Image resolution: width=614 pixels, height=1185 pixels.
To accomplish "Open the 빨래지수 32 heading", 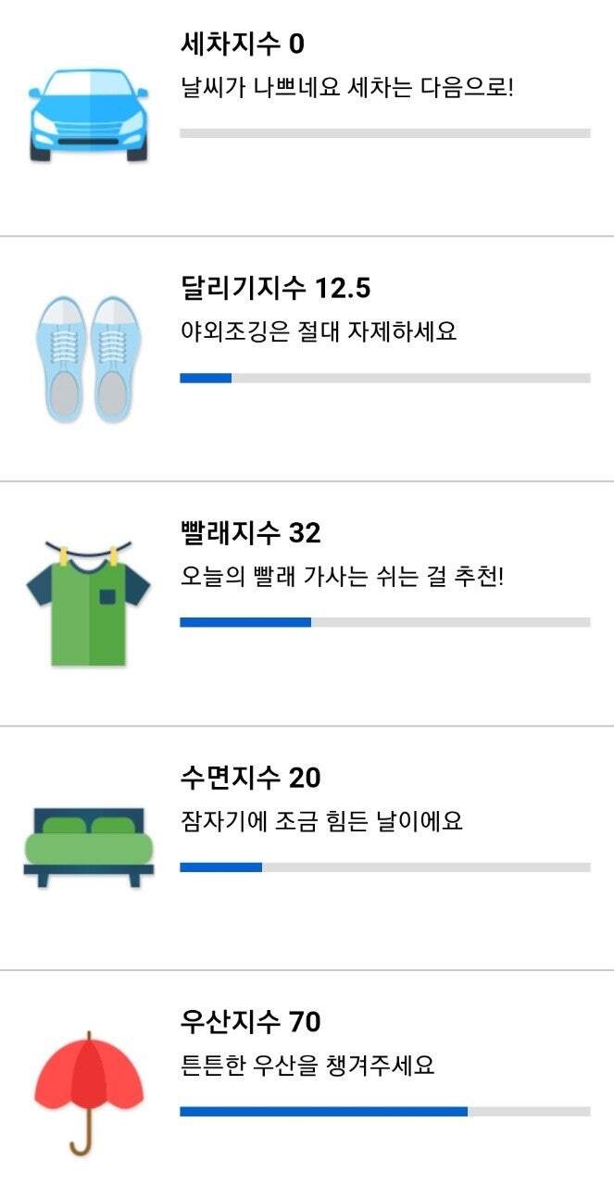I will (x=250, y=532).
